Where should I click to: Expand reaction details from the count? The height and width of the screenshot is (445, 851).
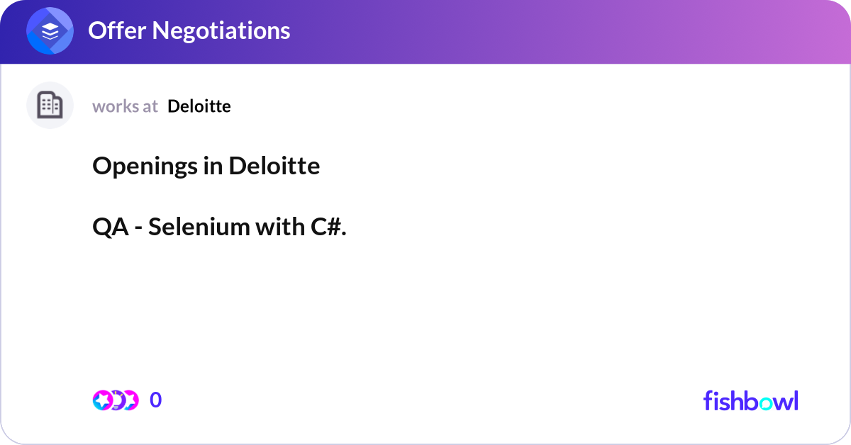click(155, 400)
